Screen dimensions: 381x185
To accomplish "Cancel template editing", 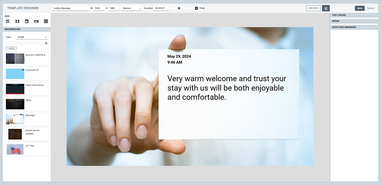I will pyautogui.click(x=371, y=8).
